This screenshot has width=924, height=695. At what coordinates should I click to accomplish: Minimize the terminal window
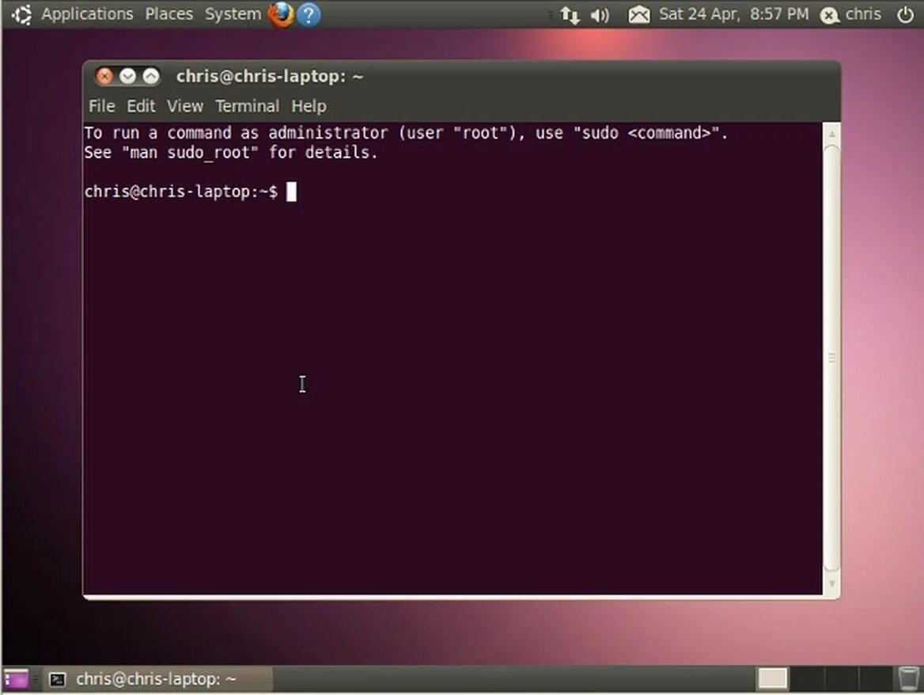pos(127,76)
